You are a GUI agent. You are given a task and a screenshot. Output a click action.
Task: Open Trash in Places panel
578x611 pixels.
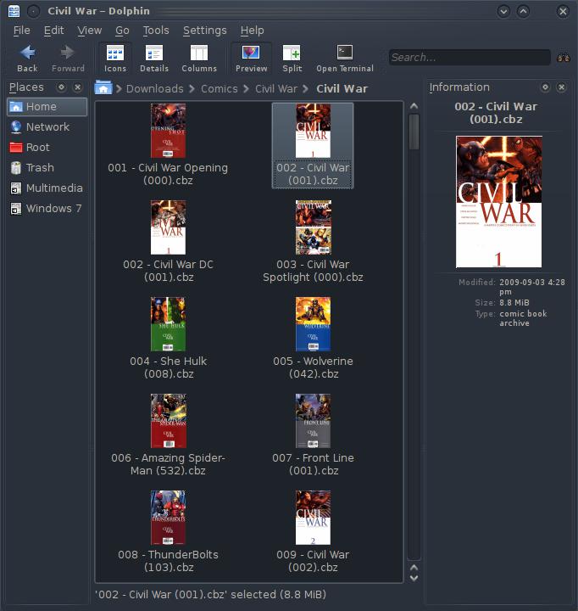click(x=47, y=167)
